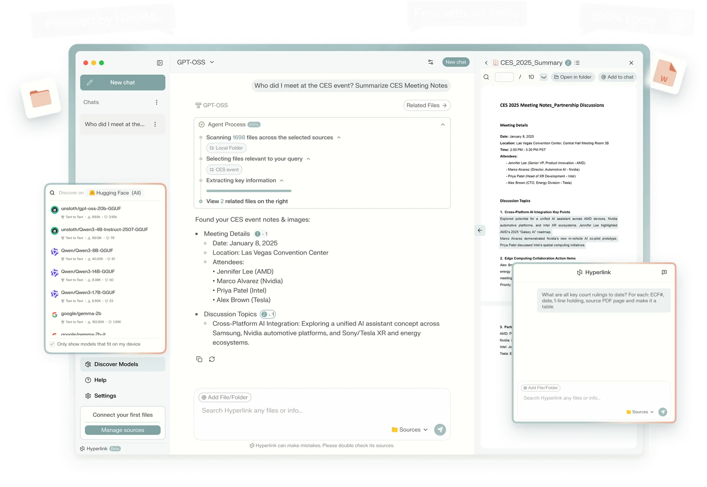Image resolution: width=707 pixels, height=487 pixels.
Task: Select the copy response icon below the summary
Action: pyautogui.click(x=199, y=359)
